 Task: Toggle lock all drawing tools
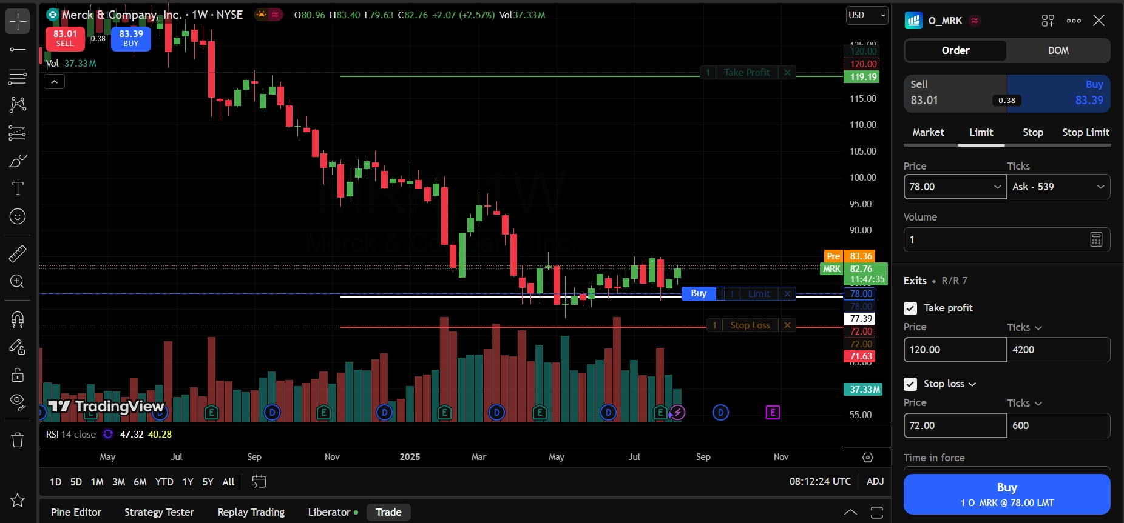pyautogui.click(x=18, y=375)
